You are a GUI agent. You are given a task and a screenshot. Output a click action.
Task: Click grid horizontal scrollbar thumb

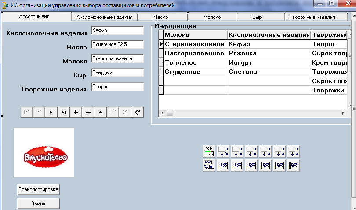click(x=170, y=113)
